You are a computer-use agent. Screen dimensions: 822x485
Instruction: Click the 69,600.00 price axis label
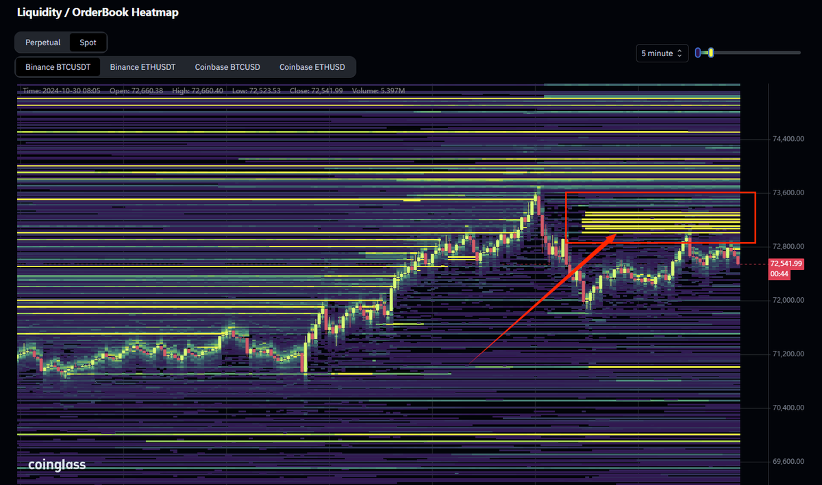pos(788,462)
